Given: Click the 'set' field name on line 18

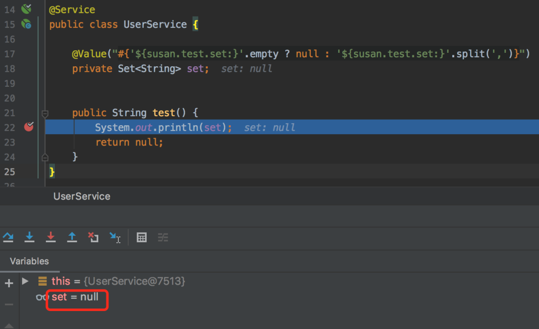Looking at the screenshot, I should [x=196, y=69].
